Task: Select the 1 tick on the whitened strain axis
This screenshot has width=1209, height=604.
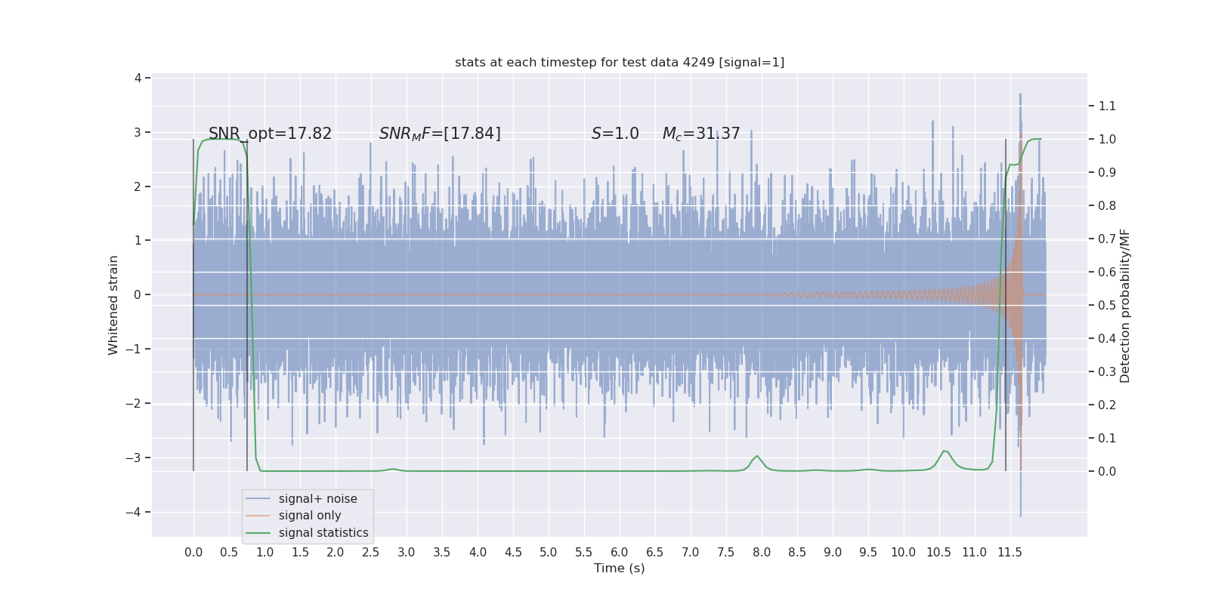Action: pyautogui.click(x=138, y=240)
